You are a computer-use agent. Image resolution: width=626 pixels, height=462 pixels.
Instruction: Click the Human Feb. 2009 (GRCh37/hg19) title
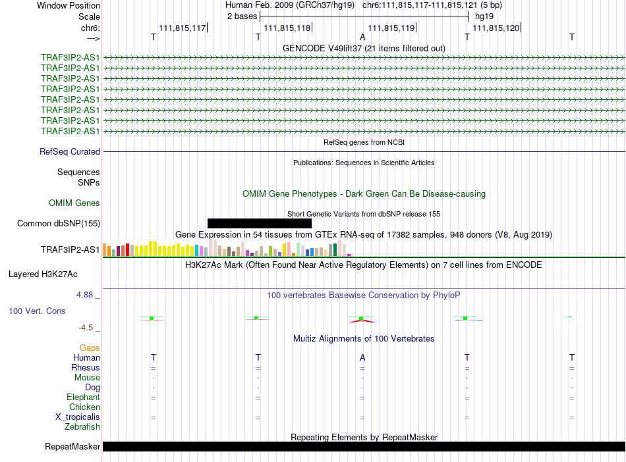(290, 5)
